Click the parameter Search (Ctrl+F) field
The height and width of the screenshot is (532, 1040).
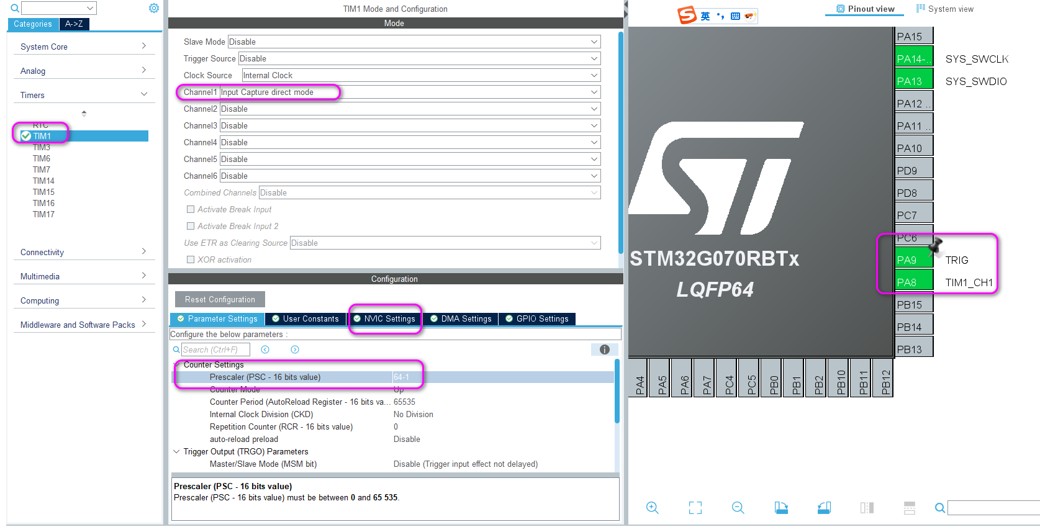click(216, 349)
